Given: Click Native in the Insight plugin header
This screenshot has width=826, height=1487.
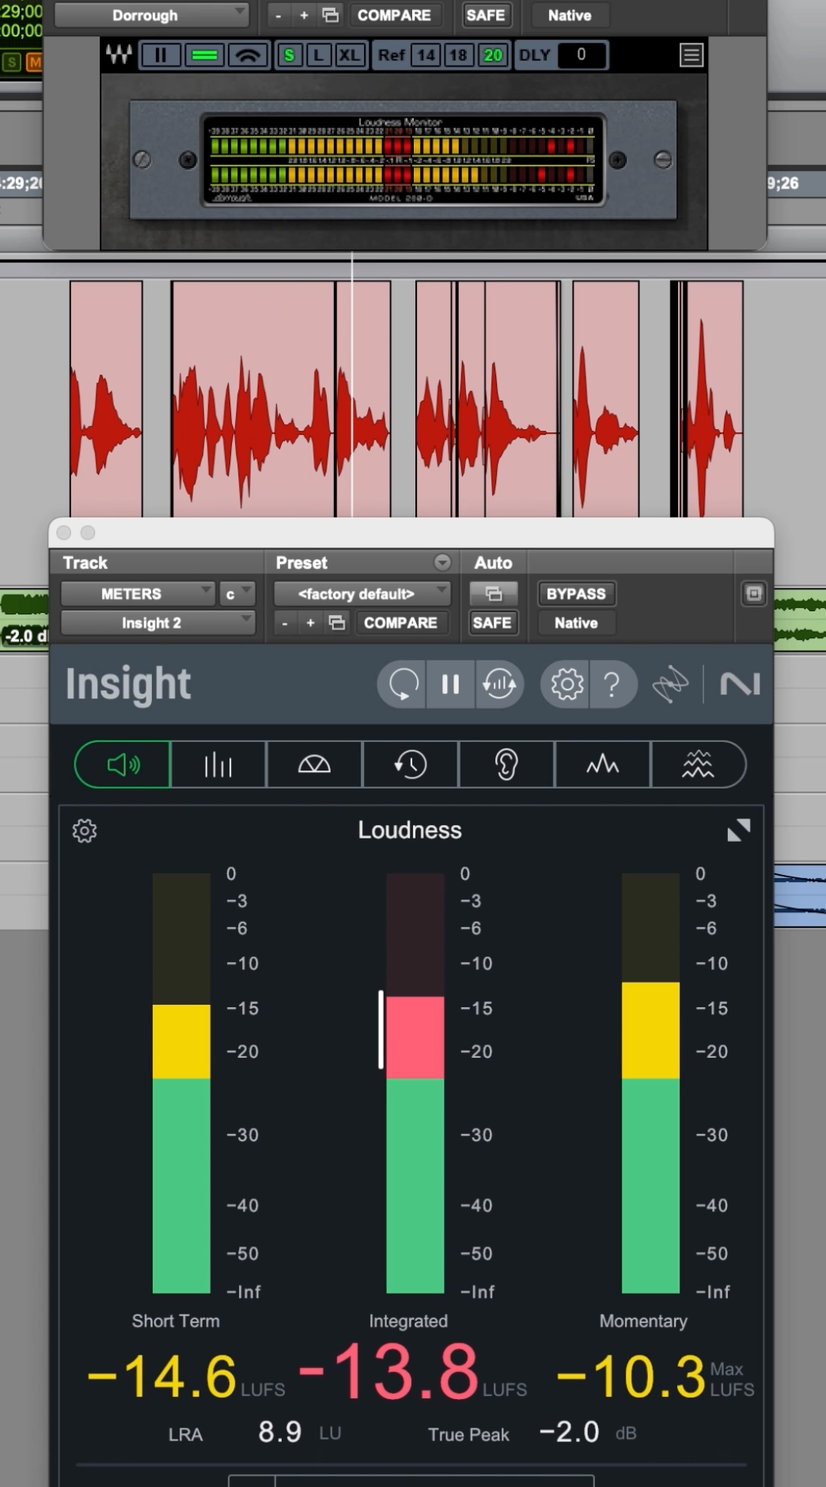Looking at the screenshot, I should [x=576, y=623].
